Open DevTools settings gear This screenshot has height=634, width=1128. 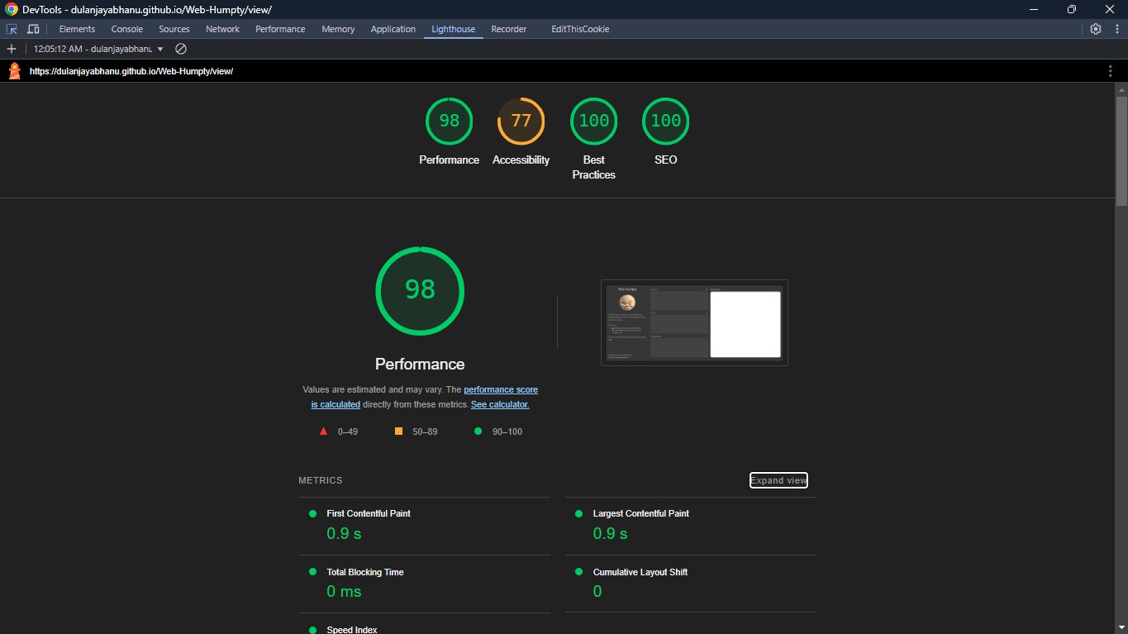(1096, 29)
